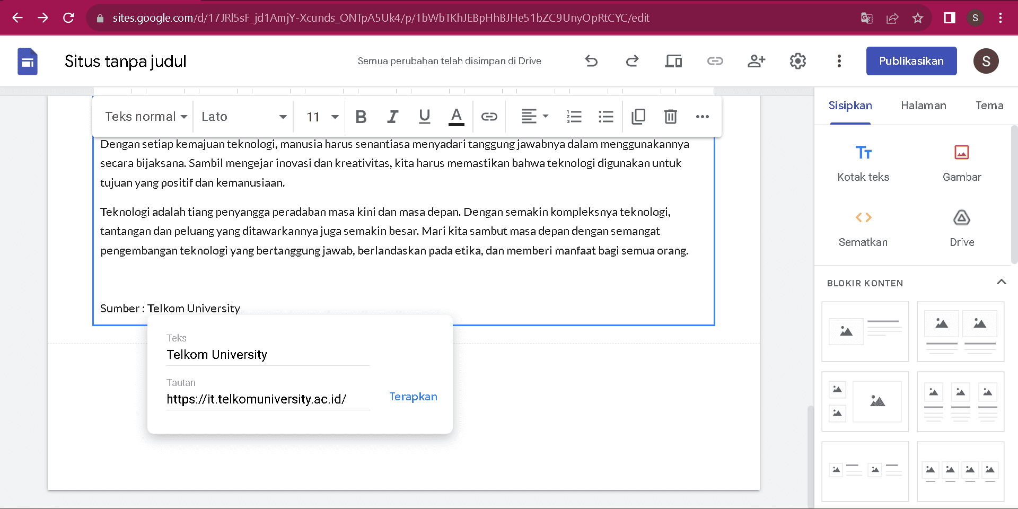Click the site title Situs tanpa judul
1018x509 pixels.
click(x=126, y=61)
